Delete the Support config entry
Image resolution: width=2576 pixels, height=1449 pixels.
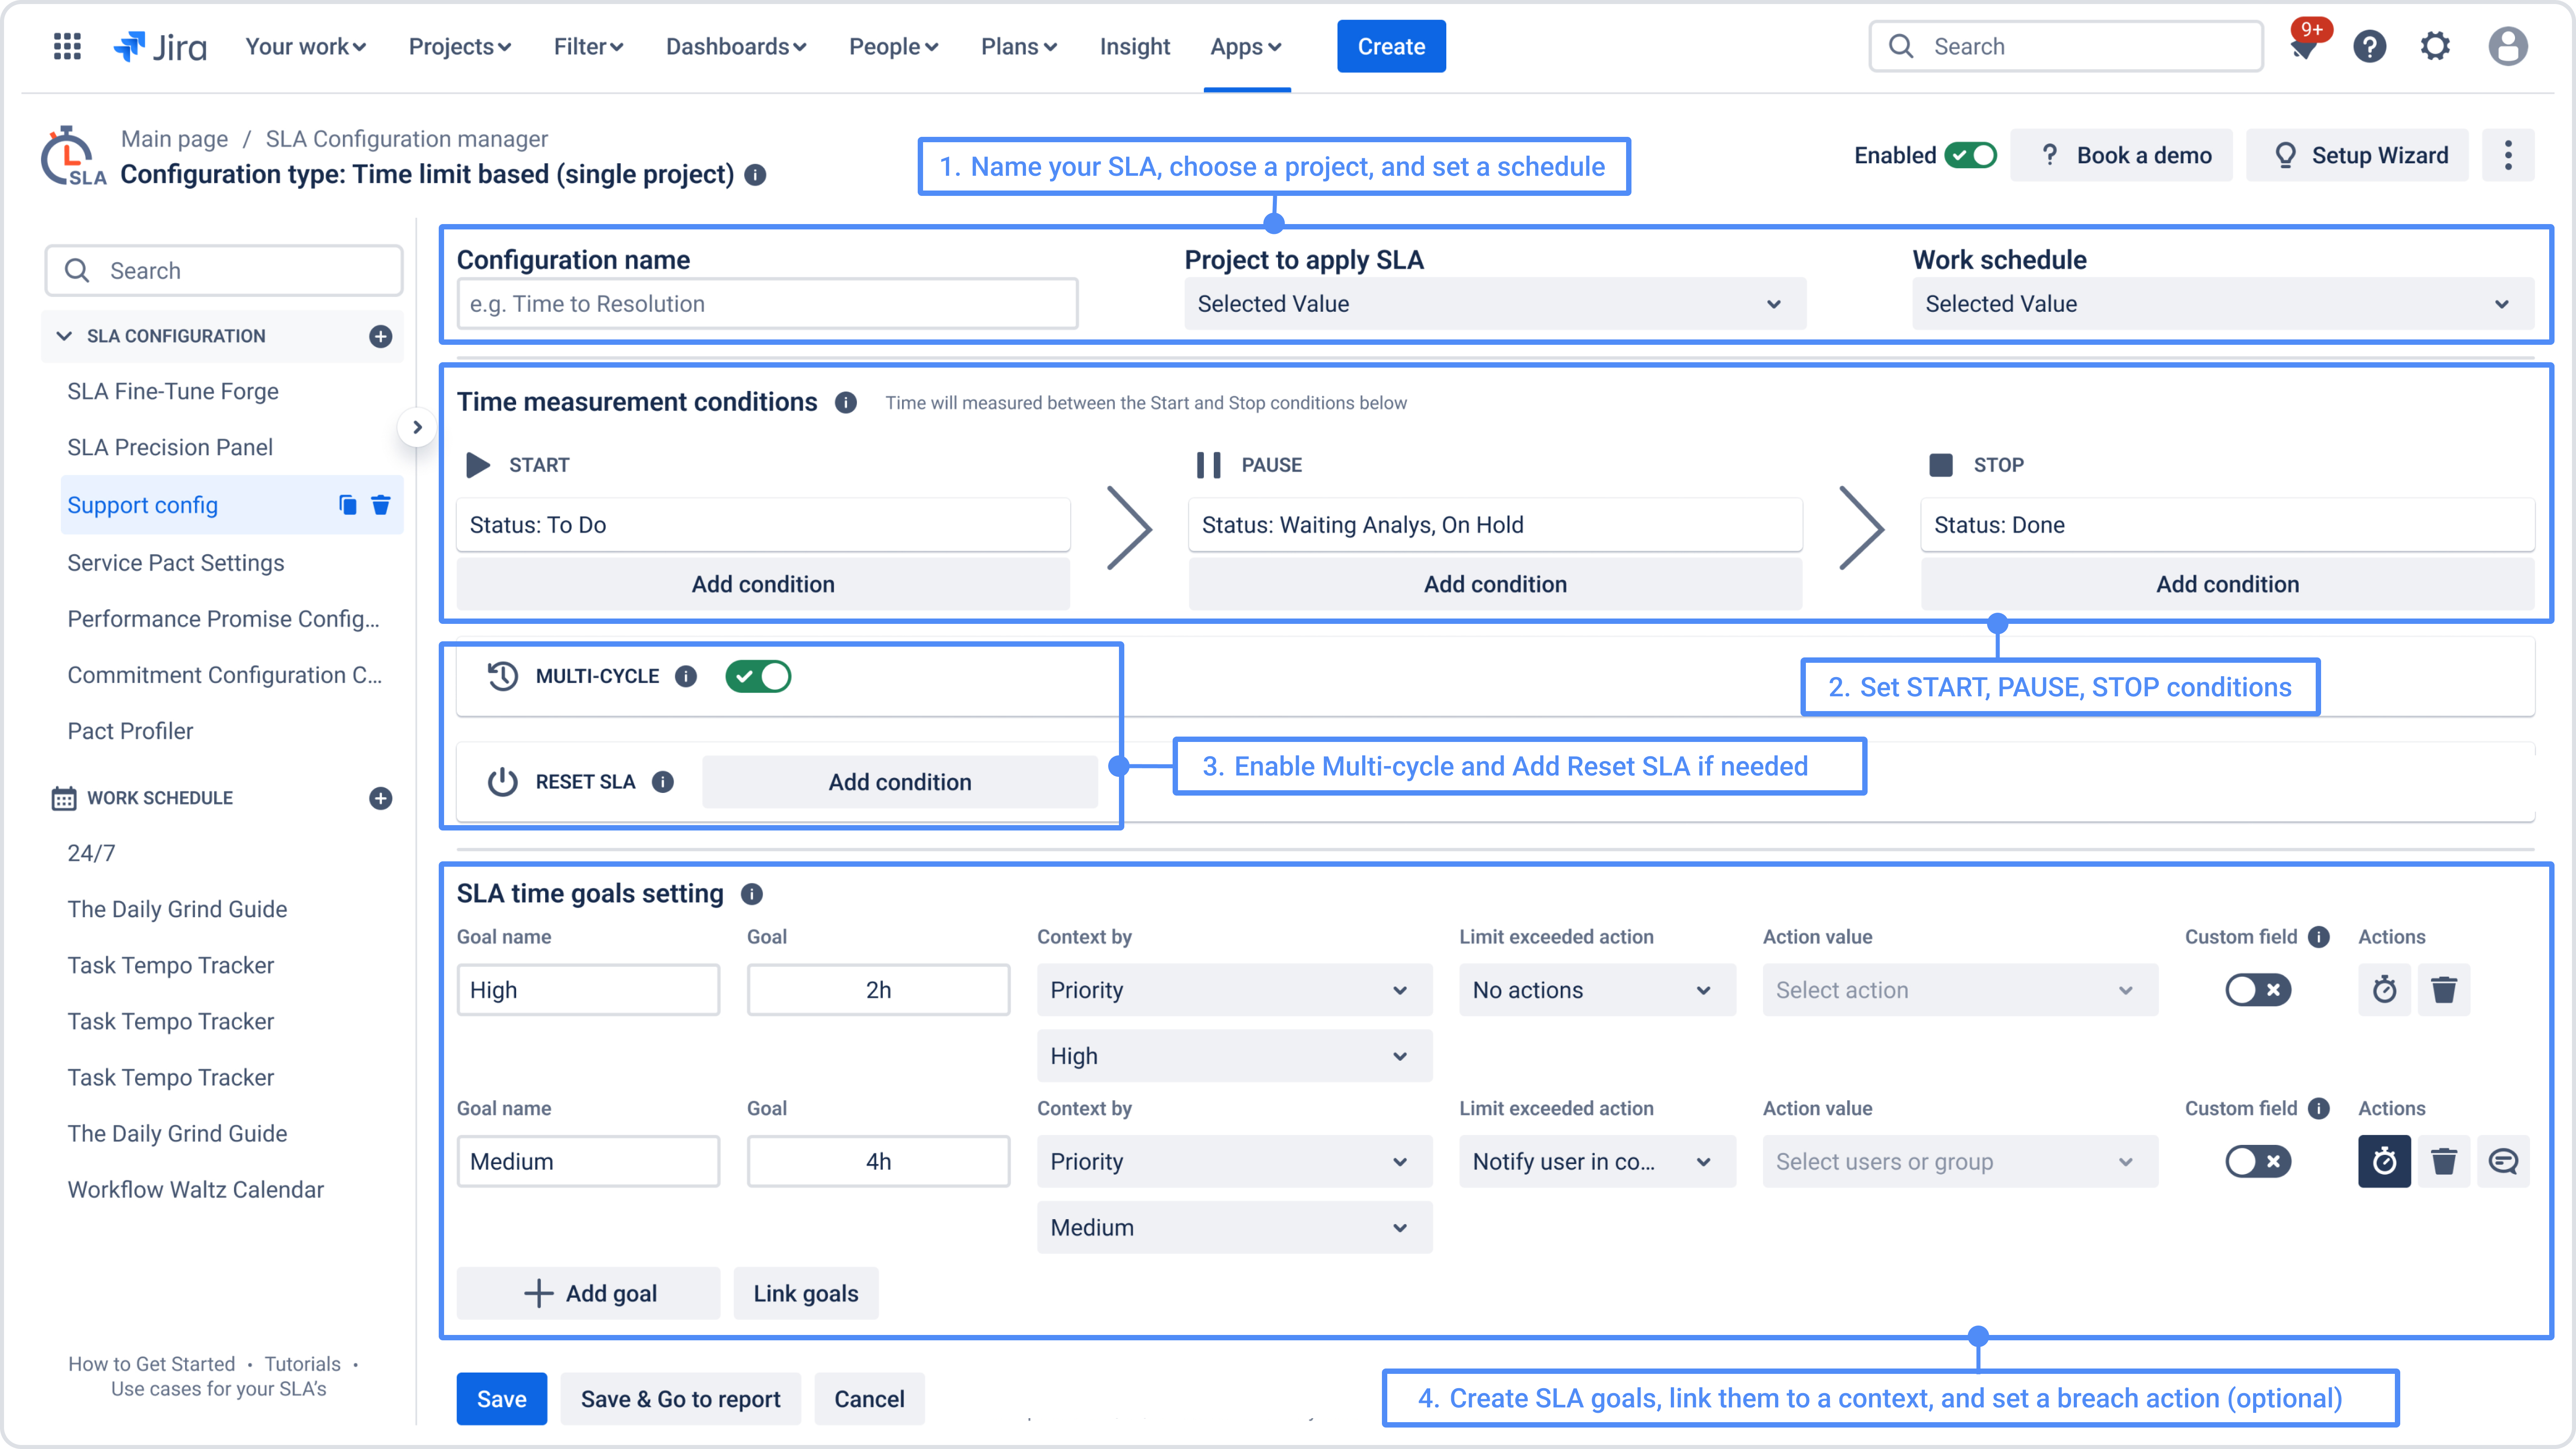coord(381,505)
